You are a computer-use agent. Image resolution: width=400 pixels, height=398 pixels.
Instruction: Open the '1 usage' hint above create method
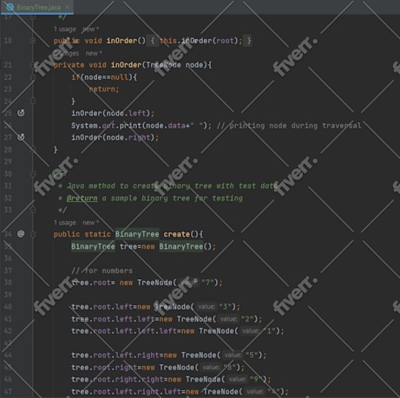click(x=65, y=223)
